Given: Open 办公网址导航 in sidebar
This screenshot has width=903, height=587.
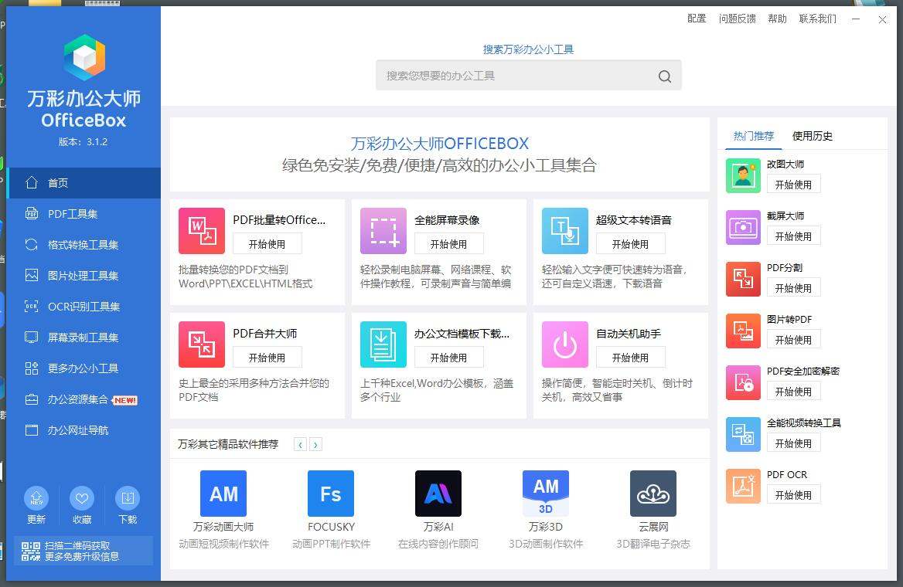Looking at the screenshot, I should tap(84, 430).
